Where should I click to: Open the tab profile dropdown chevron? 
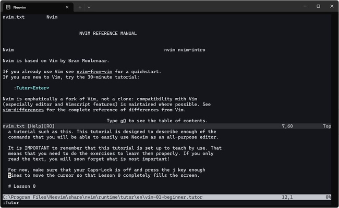click(x=89, y=7)
